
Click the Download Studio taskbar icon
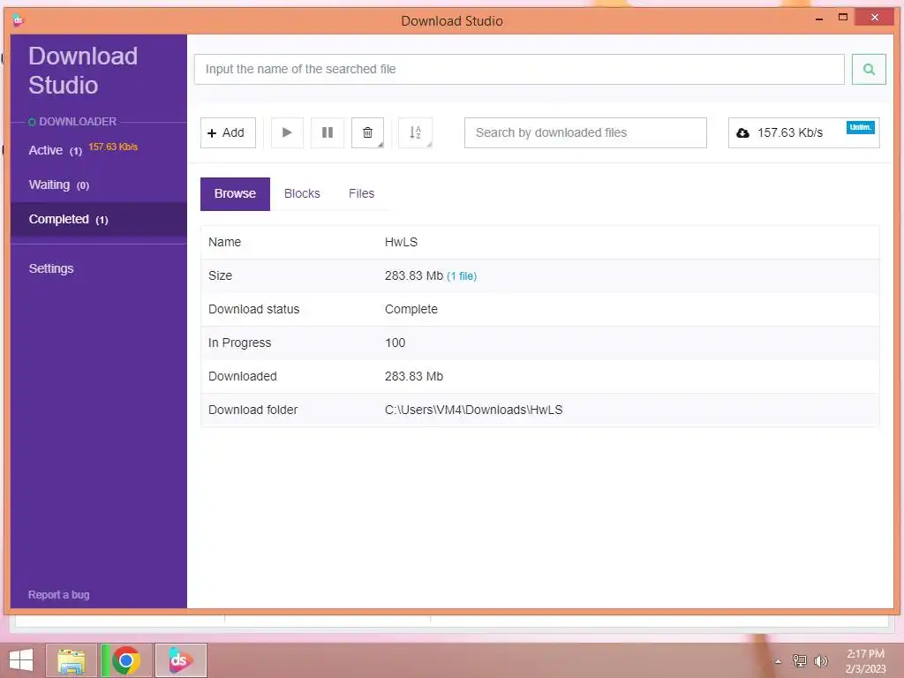click(180, 660)
